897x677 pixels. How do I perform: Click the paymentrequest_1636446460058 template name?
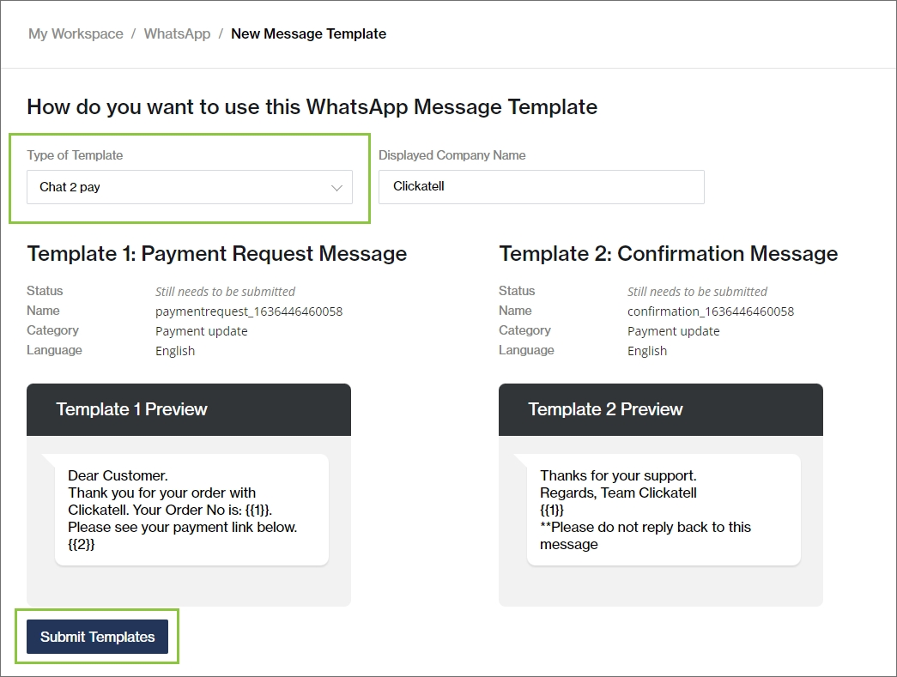coord(248,311)
